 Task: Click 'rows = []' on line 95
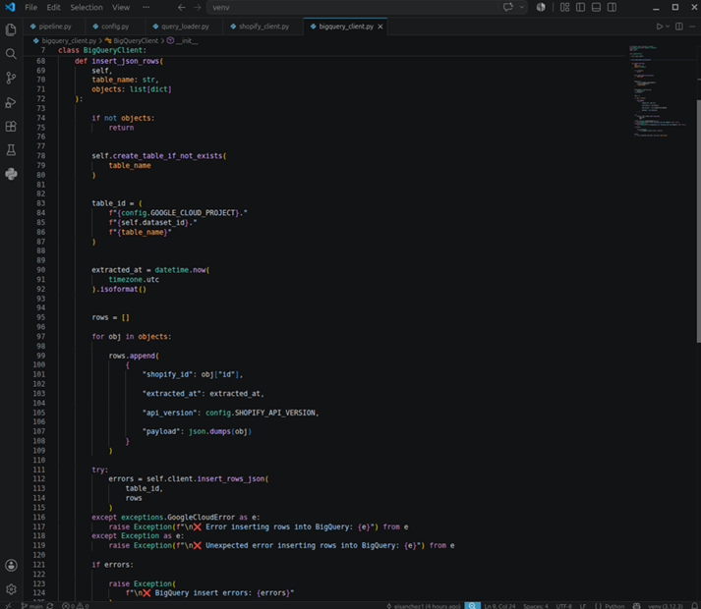(110, 317)
